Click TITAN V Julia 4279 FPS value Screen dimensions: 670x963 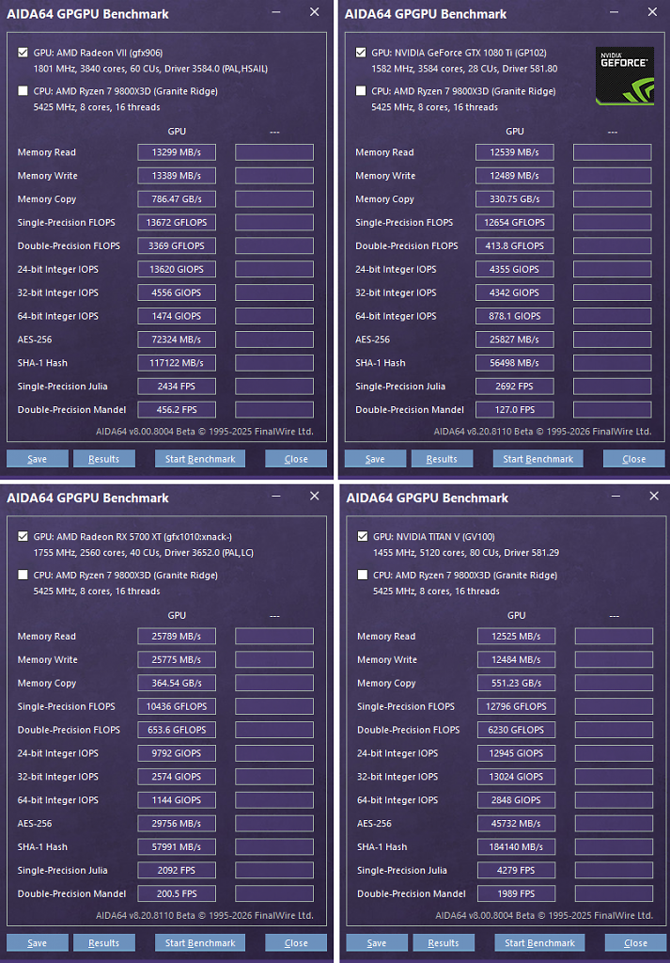point(517,870)
